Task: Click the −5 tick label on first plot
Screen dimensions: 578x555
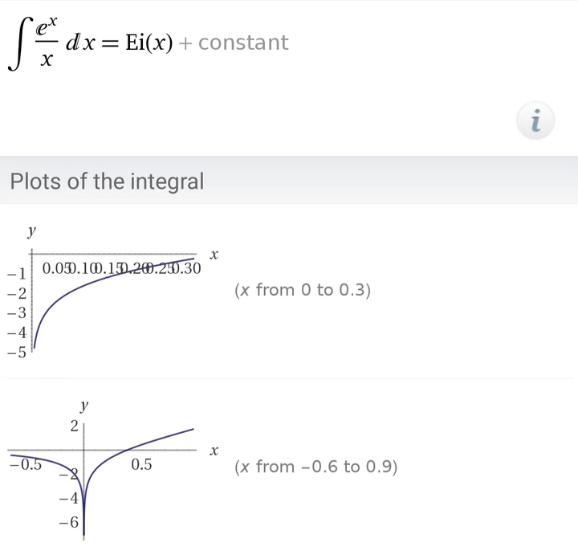Action: point(17,351)
